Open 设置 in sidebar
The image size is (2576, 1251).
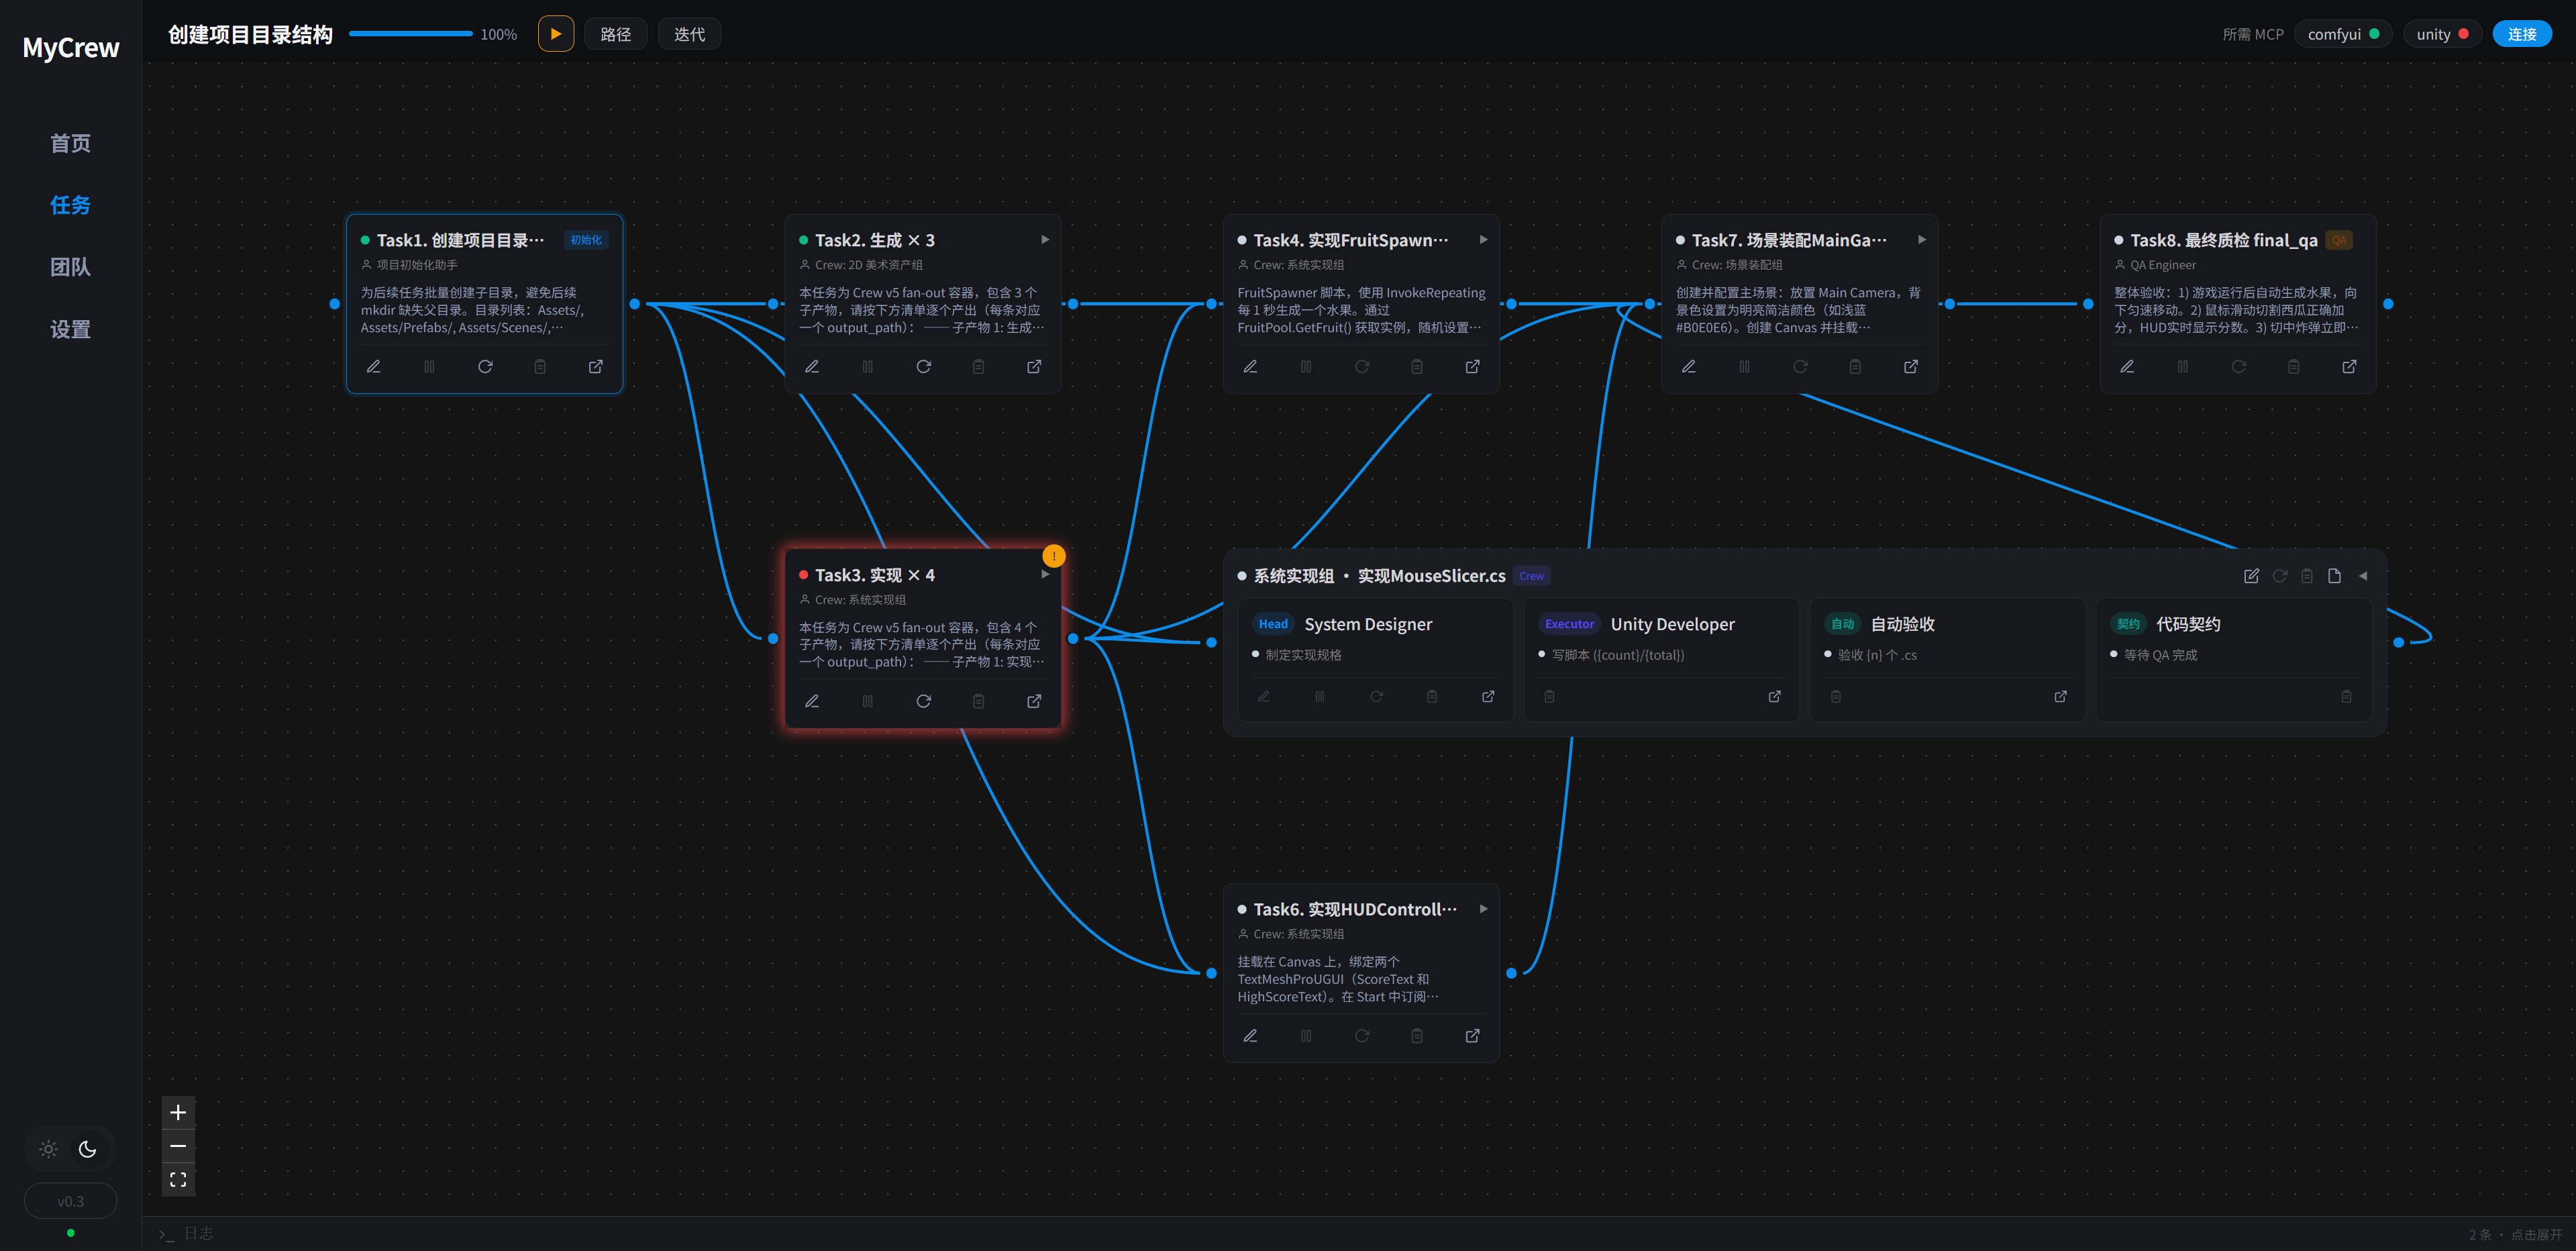coord(70,329)
